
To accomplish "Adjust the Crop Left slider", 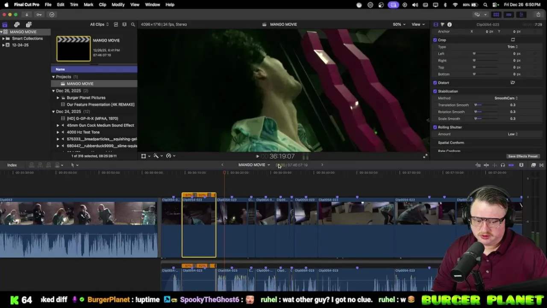I will tap(485, 53).
